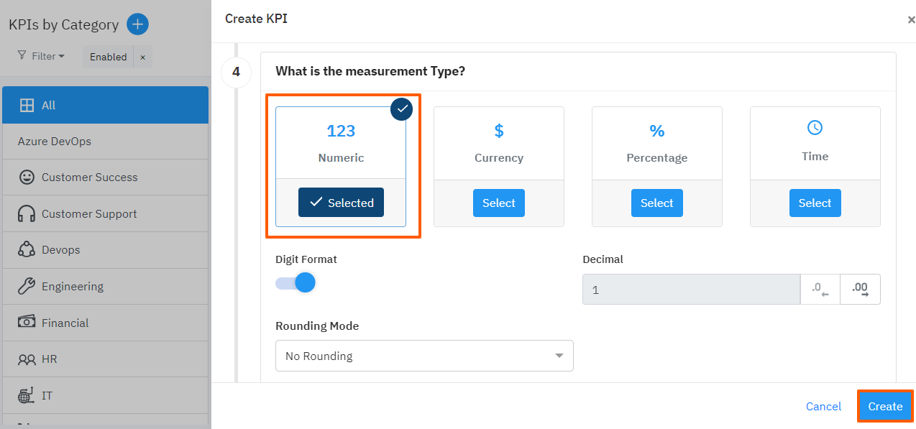The image size is (916, 429).
Task: Choose the Time clock icon
Action: [x=815, y=126]
